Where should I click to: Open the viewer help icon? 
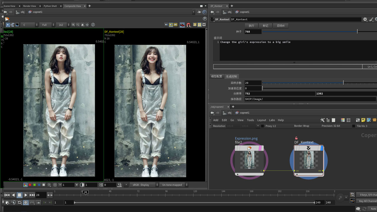click(205, 19)
